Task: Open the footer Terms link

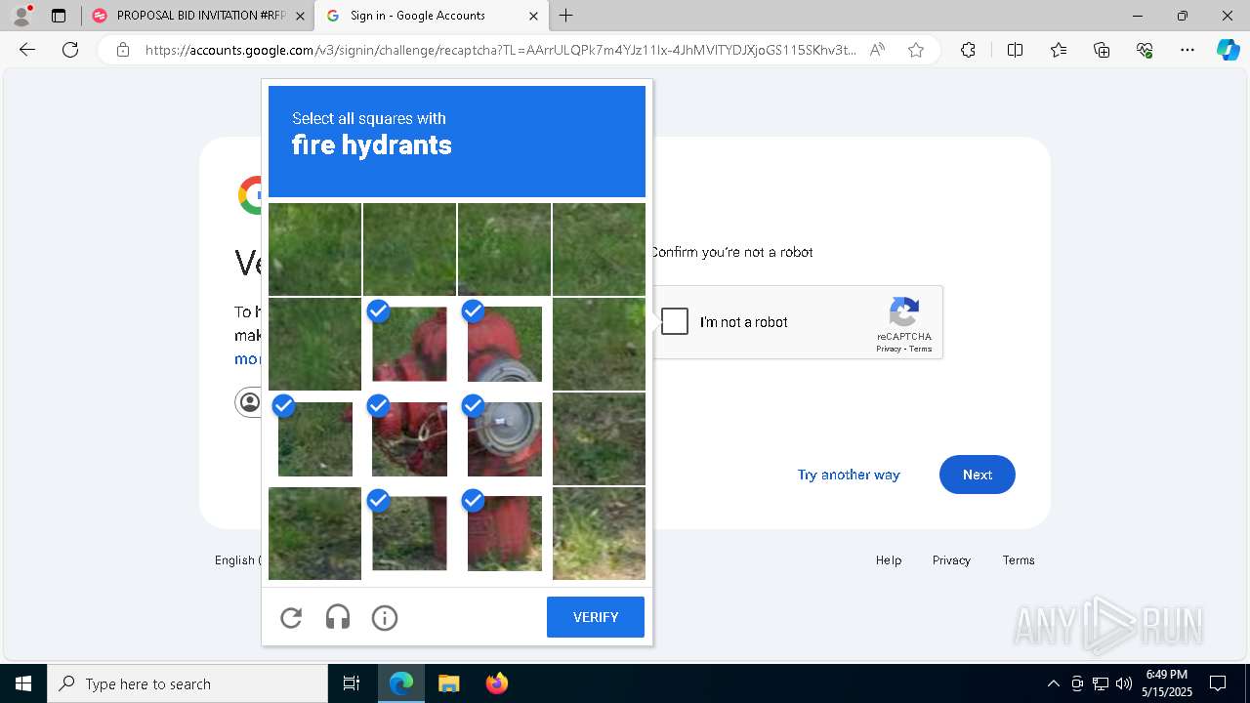Action: (x=1019, y=560)
